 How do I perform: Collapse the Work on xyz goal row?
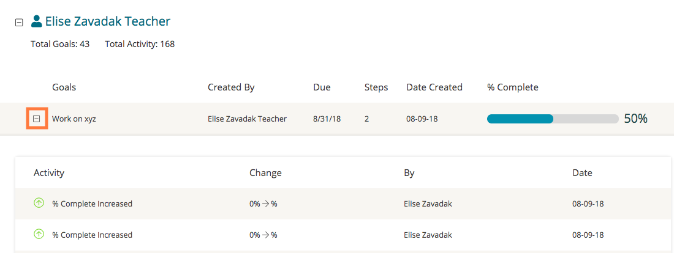pos(37,119)
